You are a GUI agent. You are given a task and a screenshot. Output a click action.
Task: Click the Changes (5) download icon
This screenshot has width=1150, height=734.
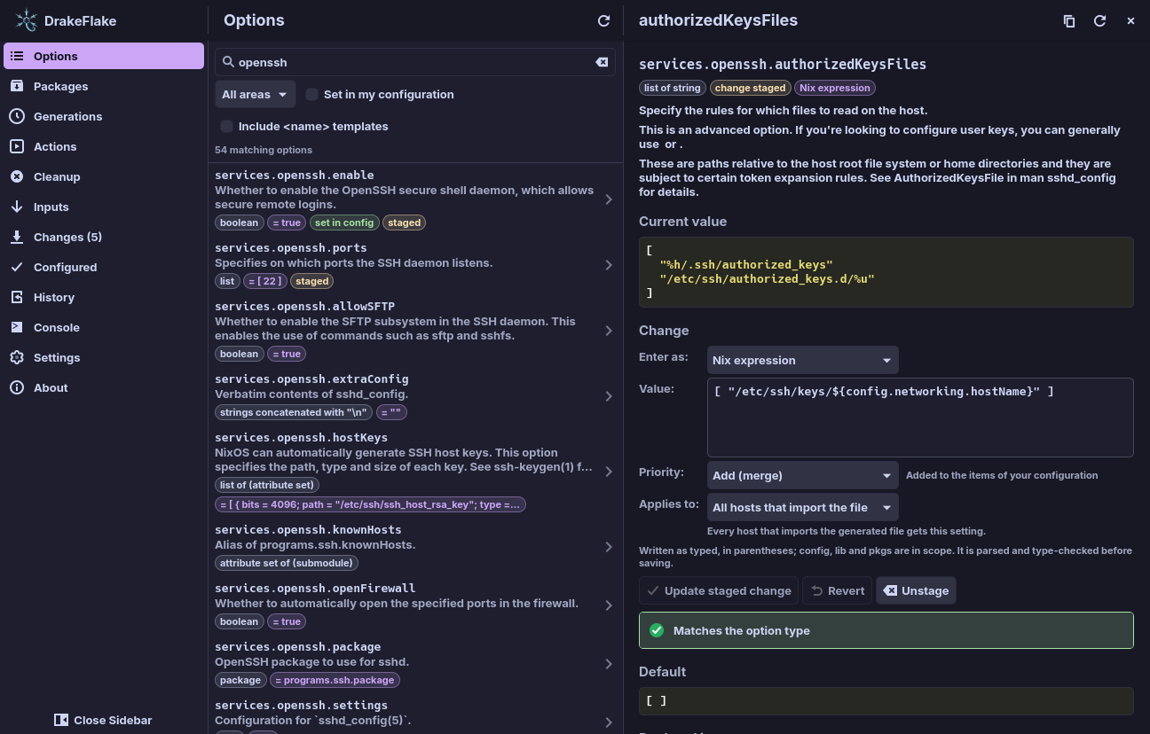tap(17, 237)
